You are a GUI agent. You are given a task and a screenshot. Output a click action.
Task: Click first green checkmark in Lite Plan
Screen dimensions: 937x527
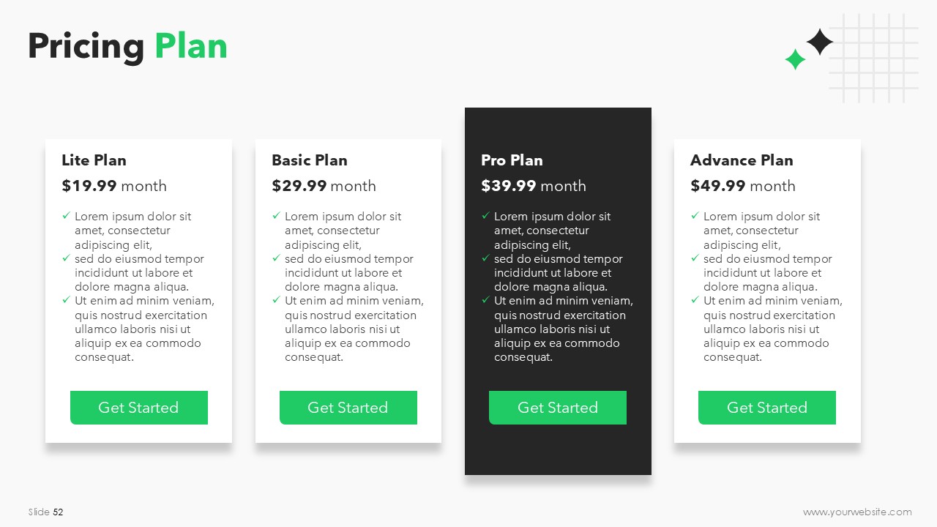click(x=66, y=216)
